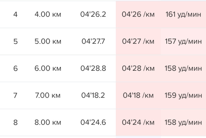Viewport: 206px width, 138px height.
Task: Click pace 04'24 /км cell
Action: click(138, 122)
